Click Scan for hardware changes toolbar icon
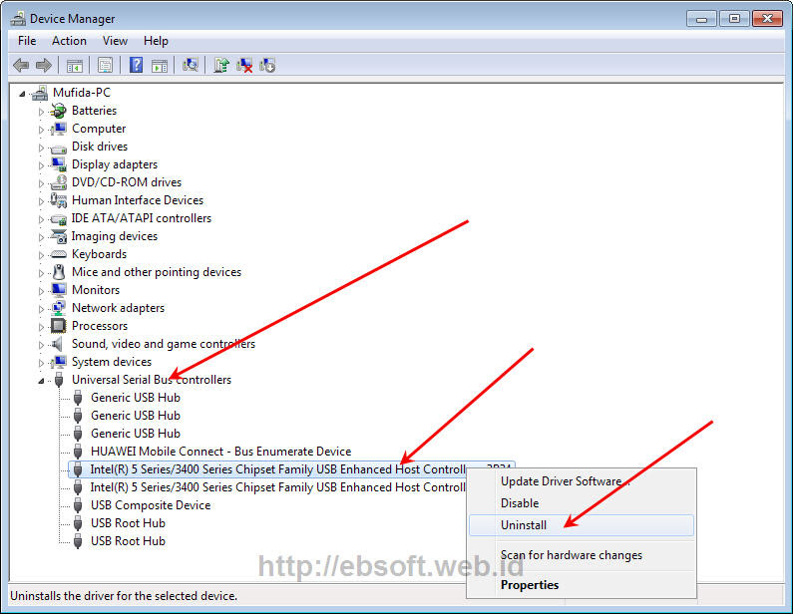The image size is (793, 614). (x=191, y=65)
